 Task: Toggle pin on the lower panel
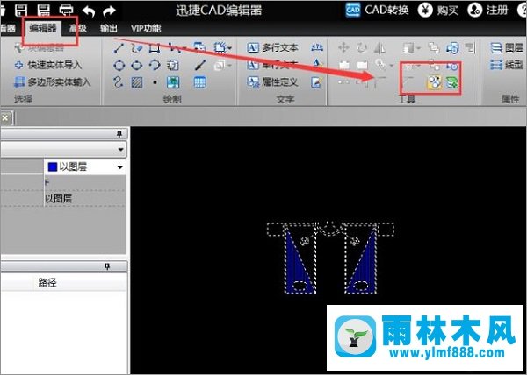(x=107, y=266)
